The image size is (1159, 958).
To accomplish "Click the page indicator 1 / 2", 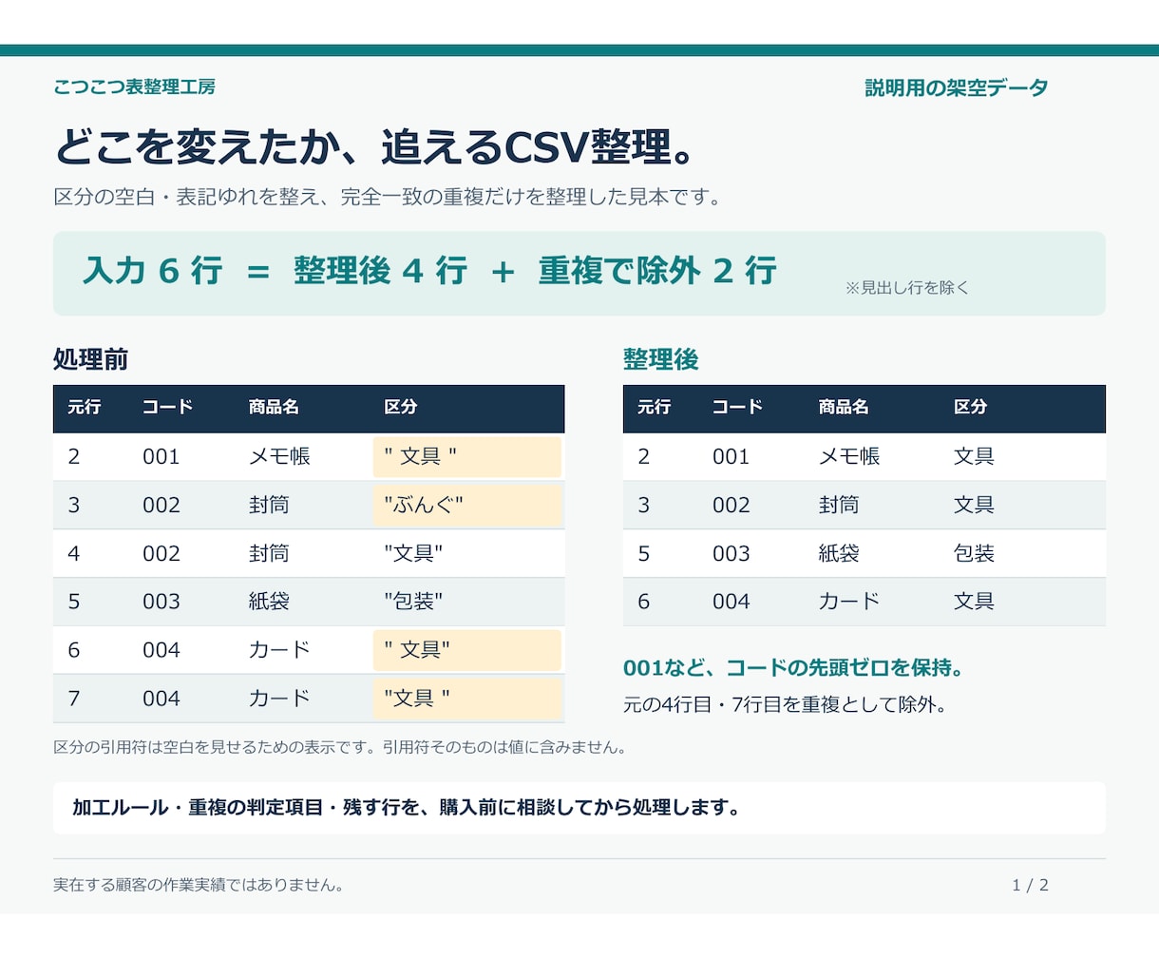I will 1031,885.
